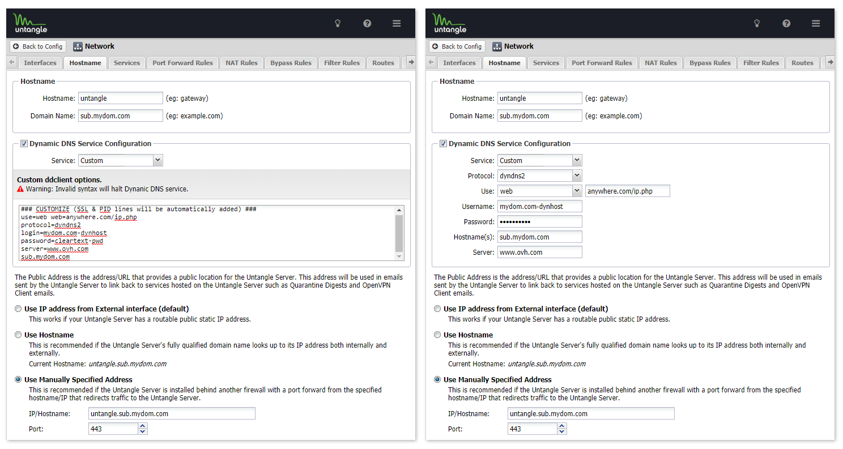843x449 pixels.
Task: Select Use Manually Specified Address in right window
Action: (437, 380)
